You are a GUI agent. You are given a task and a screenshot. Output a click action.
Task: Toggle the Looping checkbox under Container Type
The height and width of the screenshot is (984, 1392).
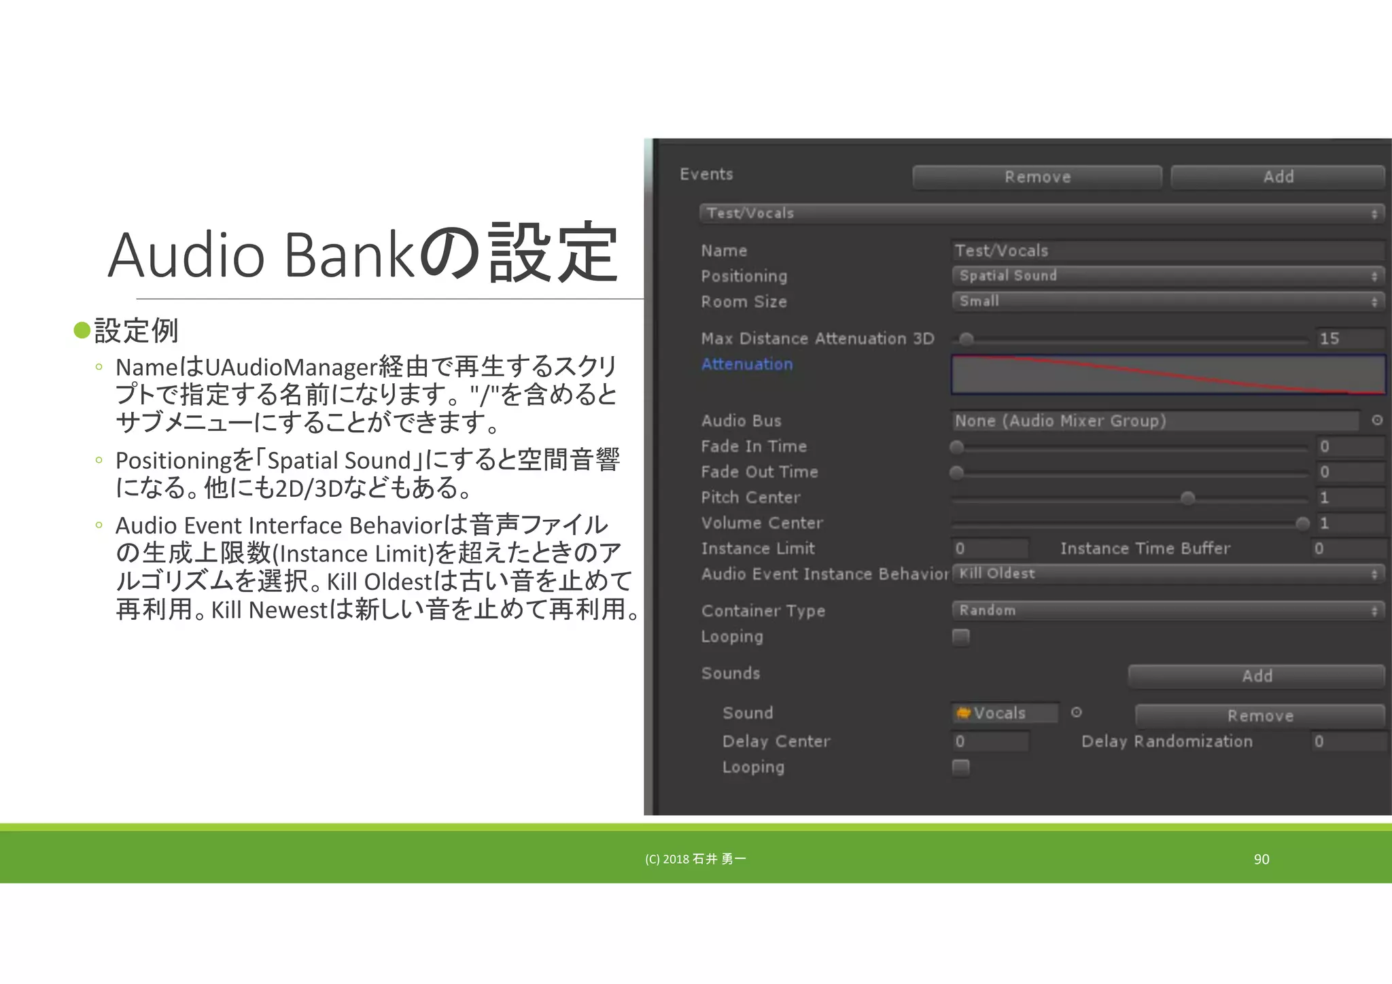click(x=960, y=637)
